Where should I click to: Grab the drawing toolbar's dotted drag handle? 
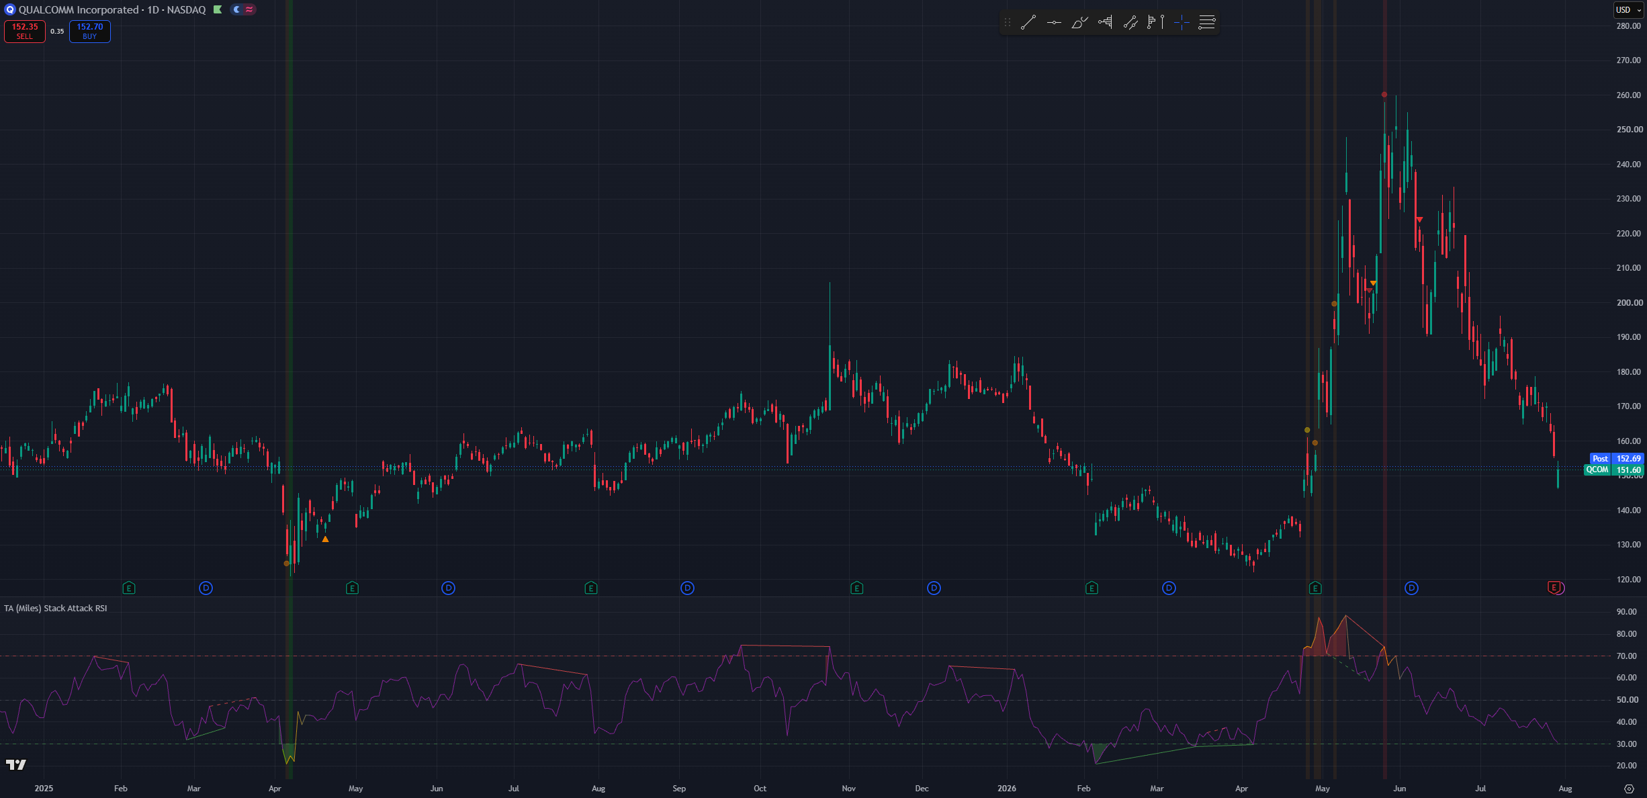point(1007,22)
